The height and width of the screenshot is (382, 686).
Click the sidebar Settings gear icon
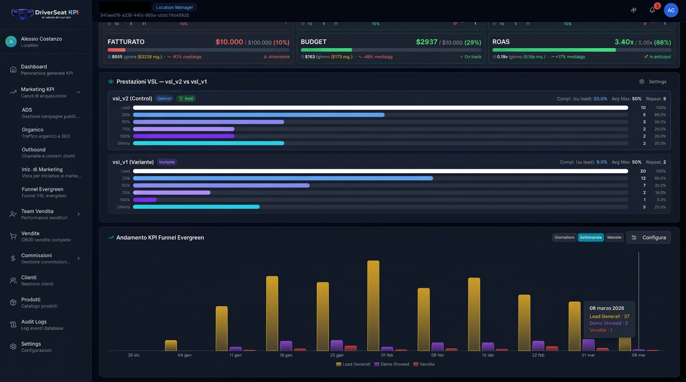click(13, 347)
